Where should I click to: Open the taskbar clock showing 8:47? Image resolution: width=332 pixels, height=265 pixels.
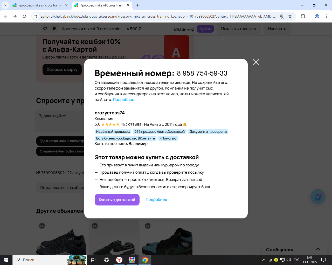(310, 260)
